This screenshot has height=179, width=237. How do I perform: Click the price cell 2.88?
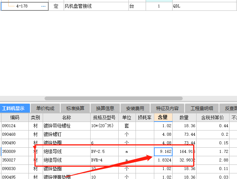click(x=213, y=160)
